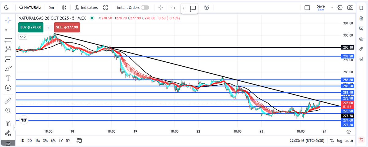Image resolution: width=368 pixels, height=147 pixels.
Task: Select the brush drawing tool
Action: [x=8, y=68]
